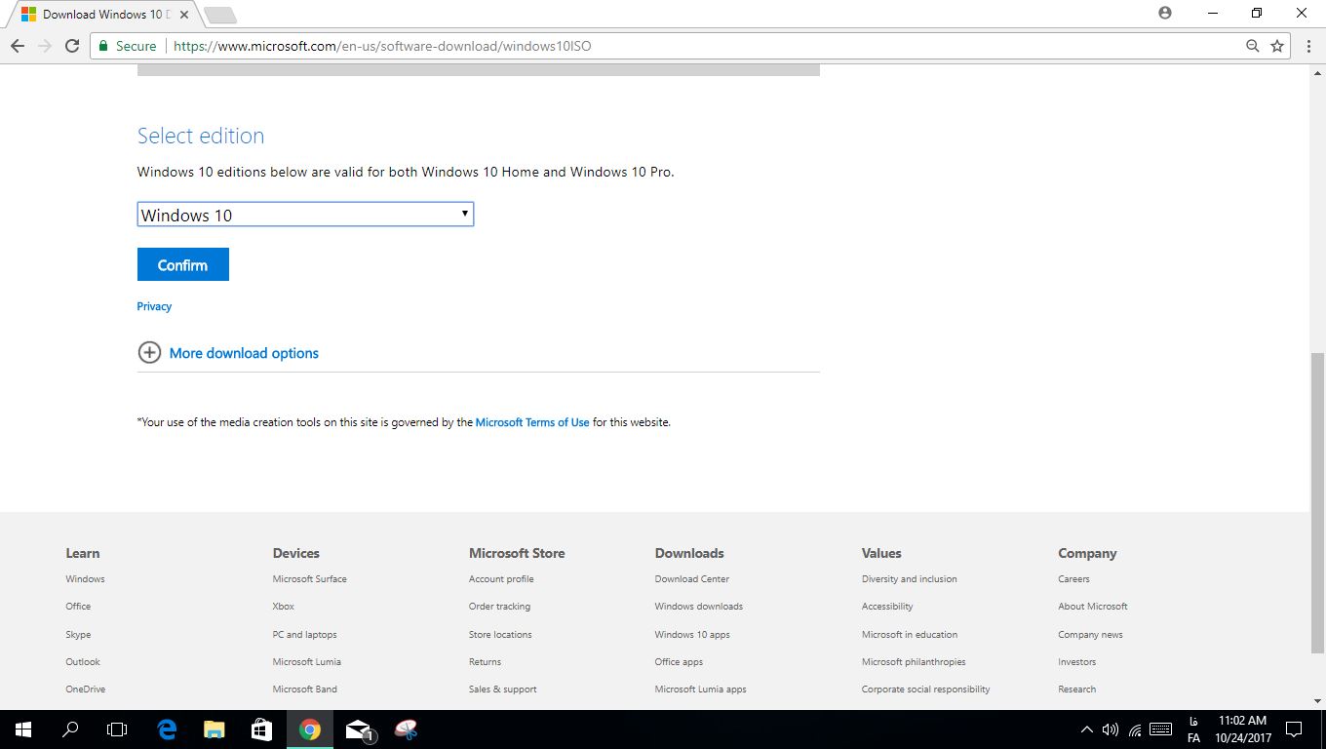Open Windows Start menu
This screenshot has height=749, width=1326.
[x=23, y=729]
